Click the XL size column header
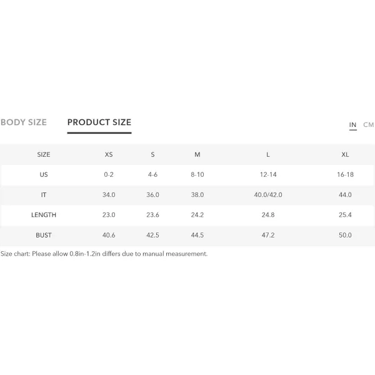This screenshot has width=375, height=375. point(345,154)
